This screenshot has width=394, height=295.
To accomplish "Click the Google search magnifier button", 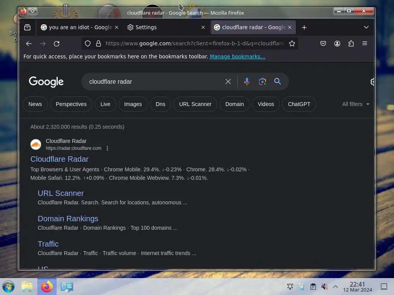I will pyautogui.click(x=277, y=81).
